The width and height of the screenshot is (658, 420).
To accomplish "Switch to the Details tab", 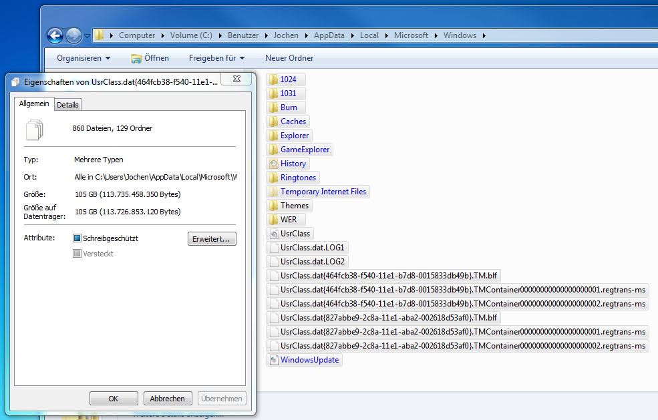I will coord(67,105).
